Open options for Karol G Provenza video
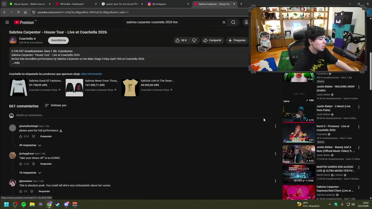This screenshot has width=372, height=209. pyautogui.click(x=359, y=127)
